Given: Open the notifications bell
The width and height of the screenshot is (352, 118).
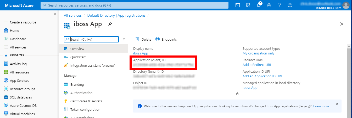Looking at the screenshot, I should tap(259, 5).
